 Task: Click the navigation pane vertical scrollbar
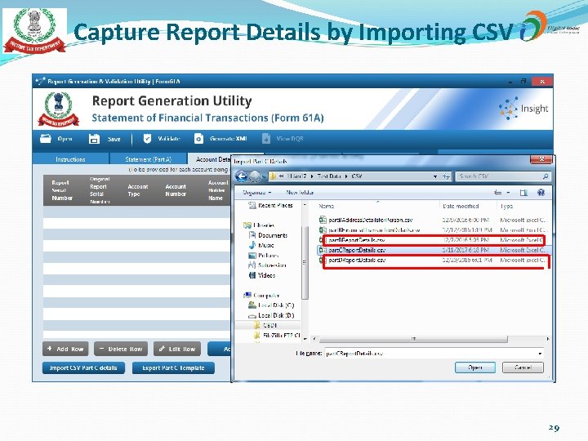click(x=305, y=262)
